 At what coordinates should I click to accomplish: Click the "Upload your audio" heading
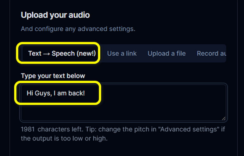(x=55, y=15)
